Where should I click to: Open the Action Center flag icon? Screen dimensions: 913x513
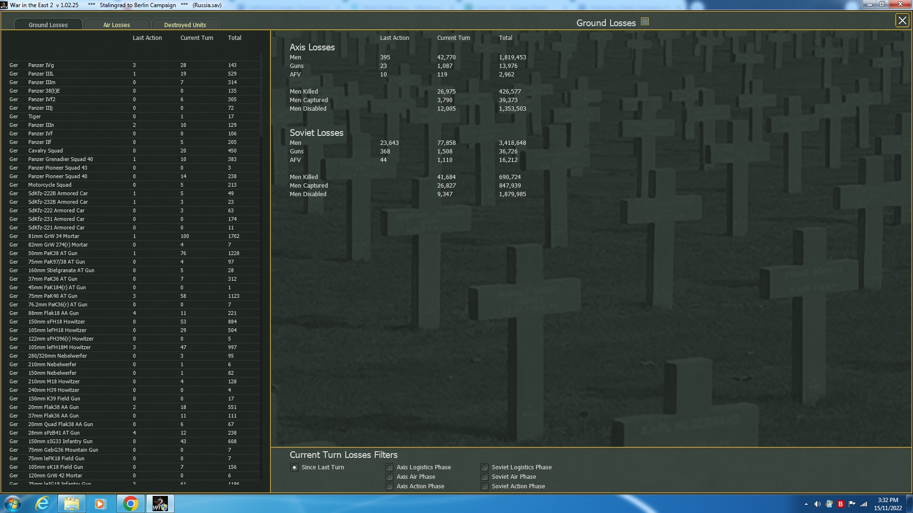tap(852, 504)
